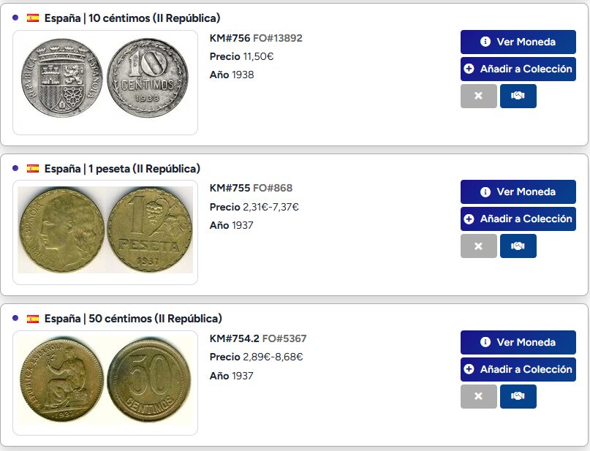This screenshot has height=451, width=590.
Task: Click the 1 peseta coin photo
Action: click(105, 229)
